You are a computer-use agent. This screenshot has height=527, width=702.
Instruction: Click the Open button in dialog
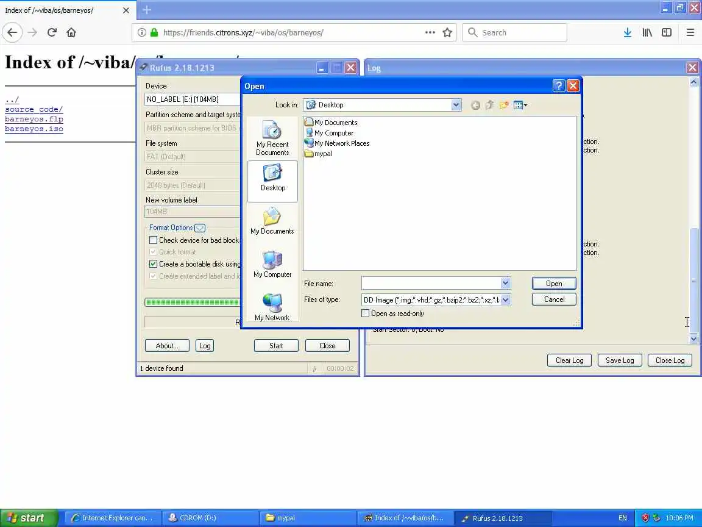554,283
